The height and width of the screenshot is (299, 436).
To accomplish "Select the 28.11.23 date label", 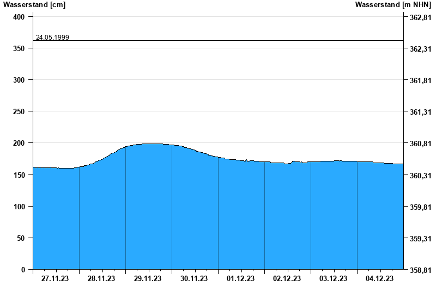I will tap(102, 279).
